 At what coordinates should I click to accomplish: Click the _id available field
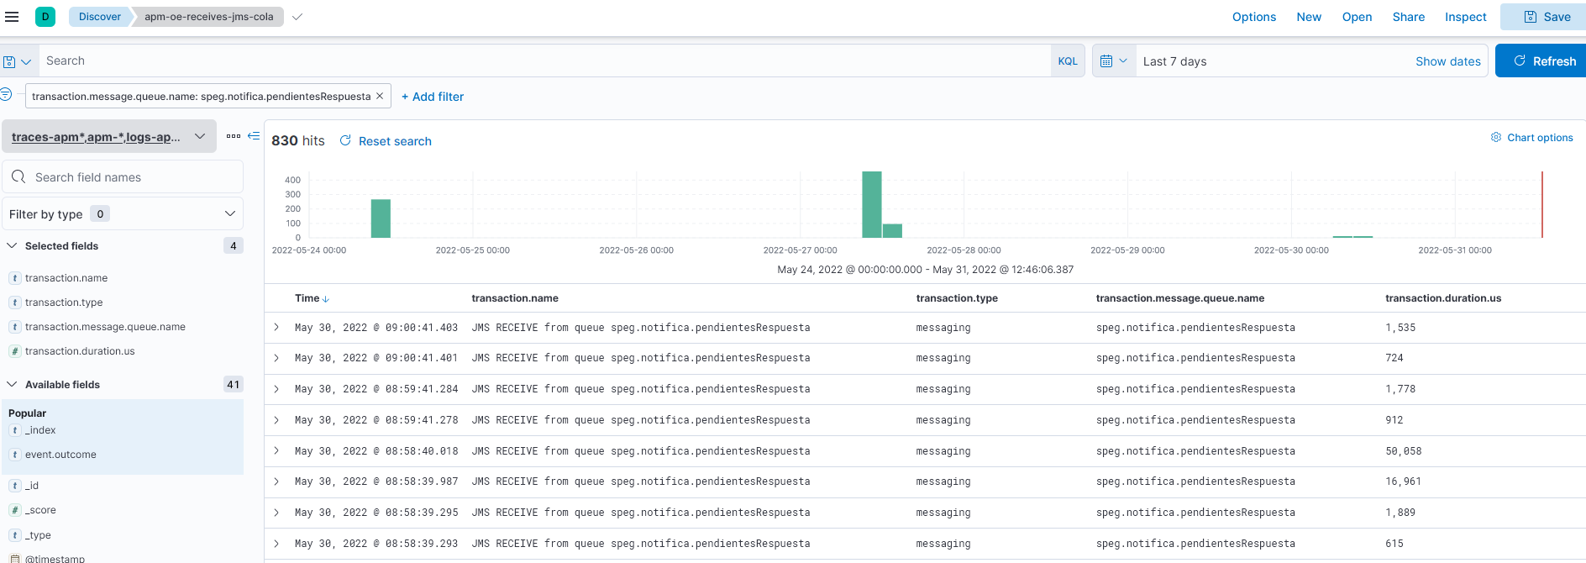coord(32,486)
